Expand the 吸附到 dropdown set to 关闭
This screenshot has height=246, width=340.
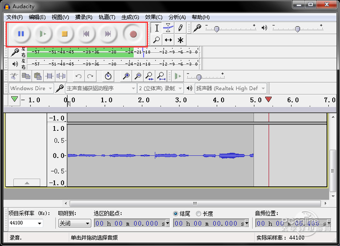click(x=74, y=223)
